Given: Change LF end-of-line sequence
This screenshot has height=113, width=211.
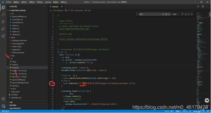Looking at the screenshot, I should pyautogui.click(x=190, y=111).
